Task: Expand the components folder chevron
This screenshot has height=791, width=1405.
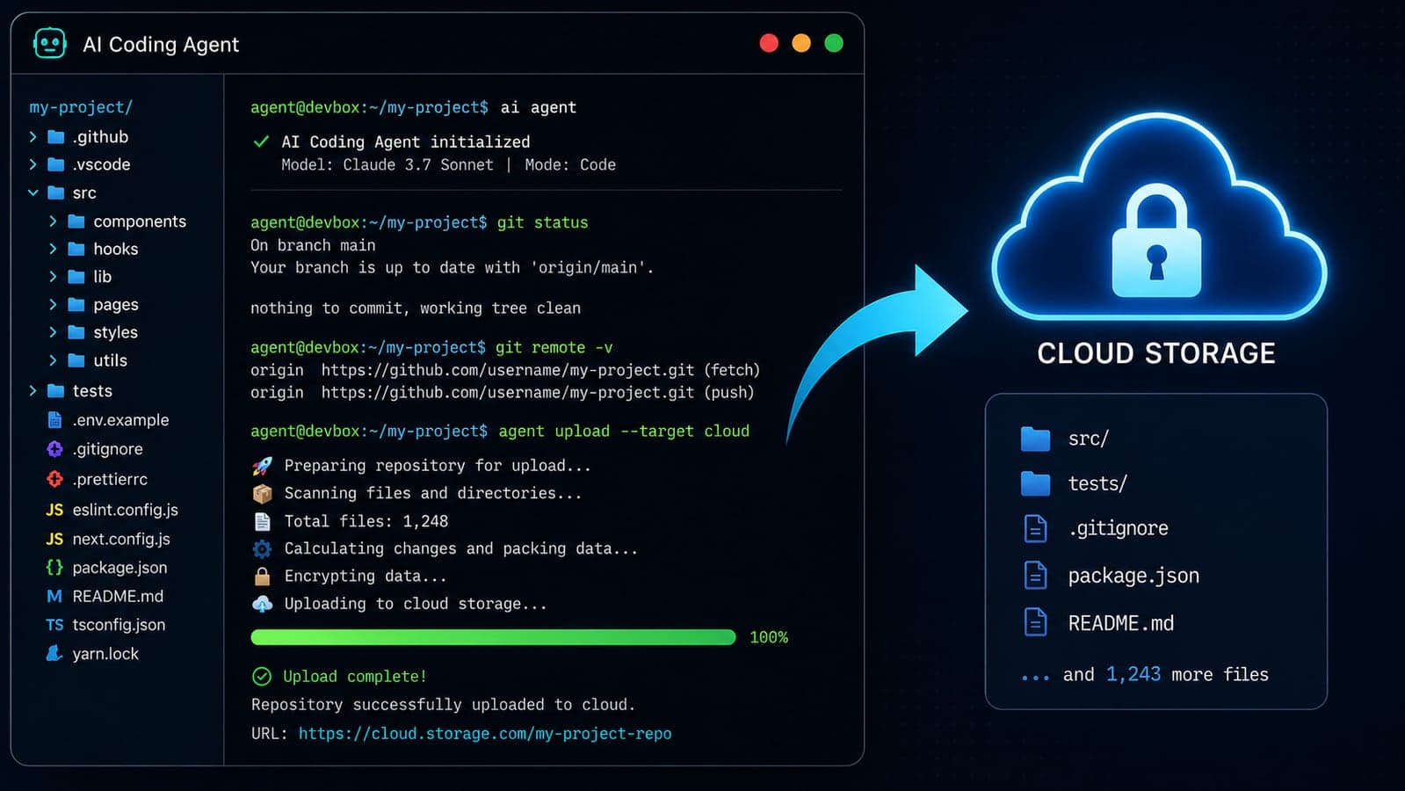Action: pyautogui.click(x=53, y=221)
